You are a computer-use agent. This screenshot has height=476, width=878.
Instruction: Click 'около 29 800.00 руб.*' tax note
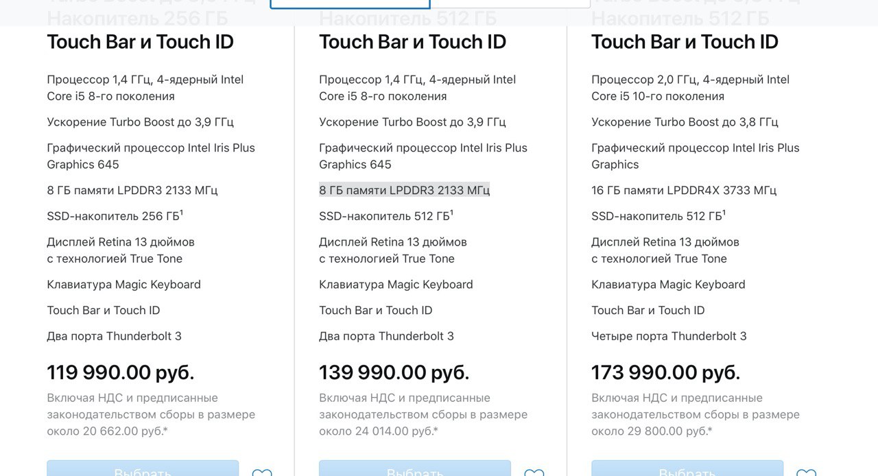(652, 431)
